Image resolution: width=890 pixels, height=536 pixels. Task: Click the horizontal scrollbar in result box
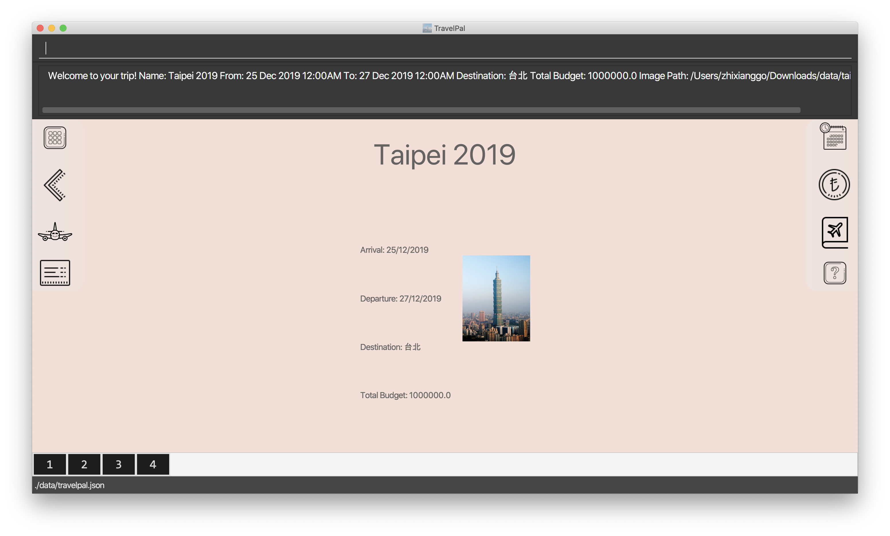[x=421, y=110]
